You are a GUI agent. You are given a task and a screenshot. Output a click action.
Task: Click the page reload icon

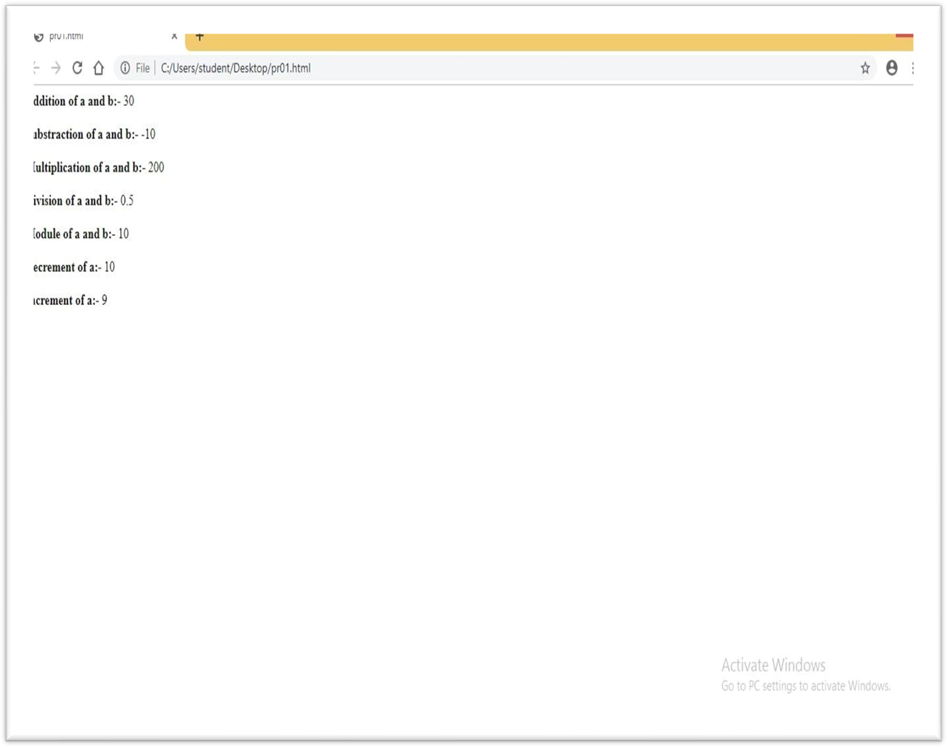(76, 68)
